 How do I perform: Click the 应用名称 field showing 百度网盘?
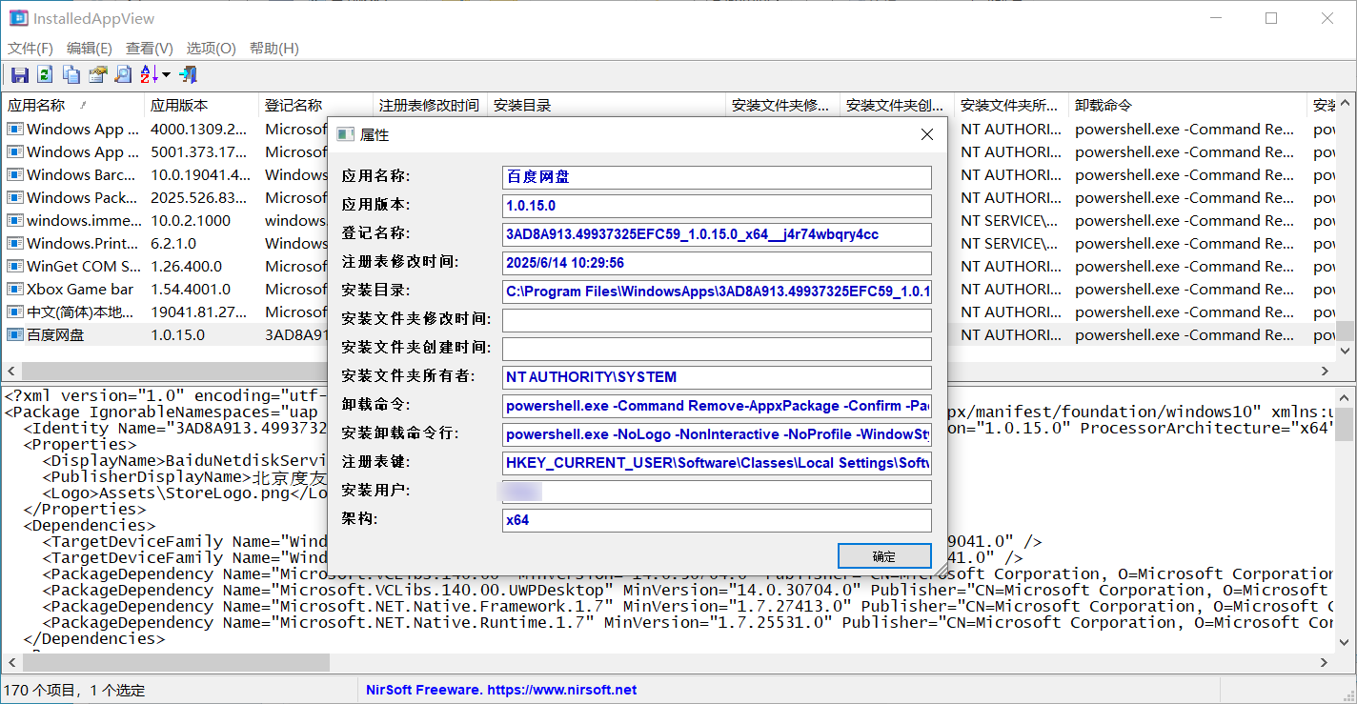point(717,177)
